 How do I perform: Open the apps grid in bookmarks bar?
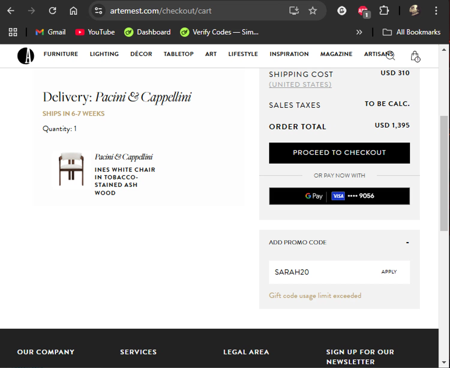13,32
